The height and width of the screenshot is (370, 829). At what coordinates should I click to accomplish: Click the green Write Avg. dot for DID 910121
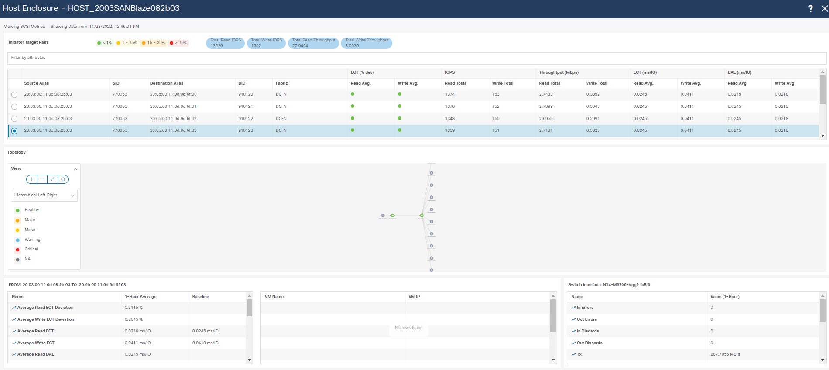pyautogui.click(x=400, y=106)
